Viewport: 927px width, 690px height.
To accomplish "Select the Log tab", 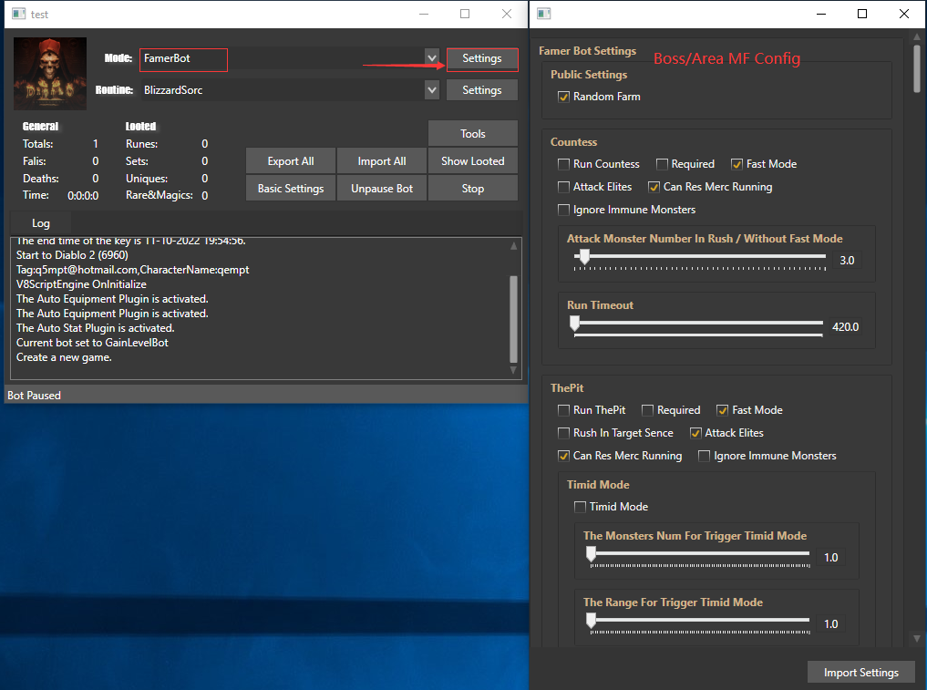I will [x=41, y=223].
